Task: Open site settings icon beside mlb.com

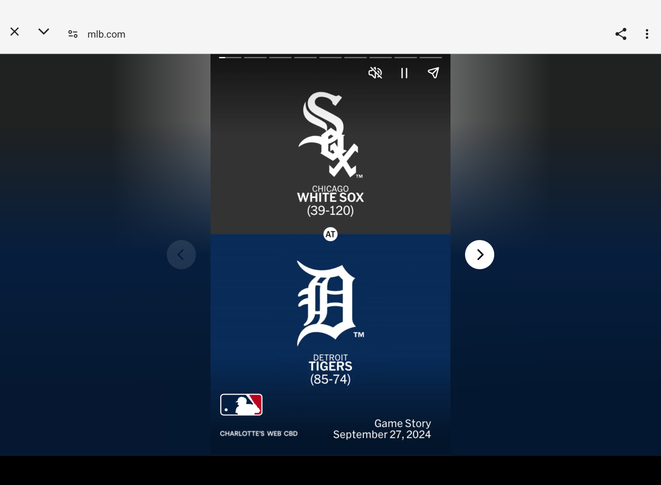Action: [x=73, y=34]
